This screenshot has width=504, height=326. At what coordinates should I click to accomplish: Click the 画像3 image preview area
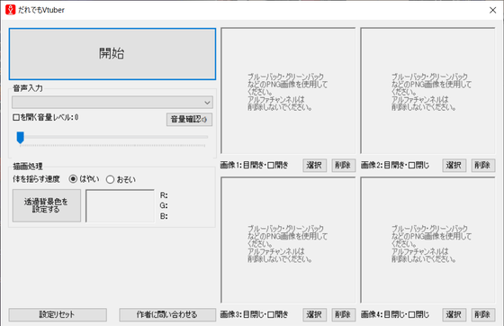[x=288, y=240]
